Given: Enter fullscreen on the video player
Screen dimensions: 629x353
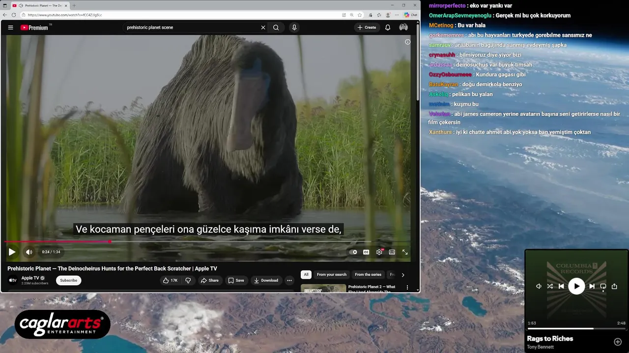Looking at the screenshot, I should coord(405,252).
